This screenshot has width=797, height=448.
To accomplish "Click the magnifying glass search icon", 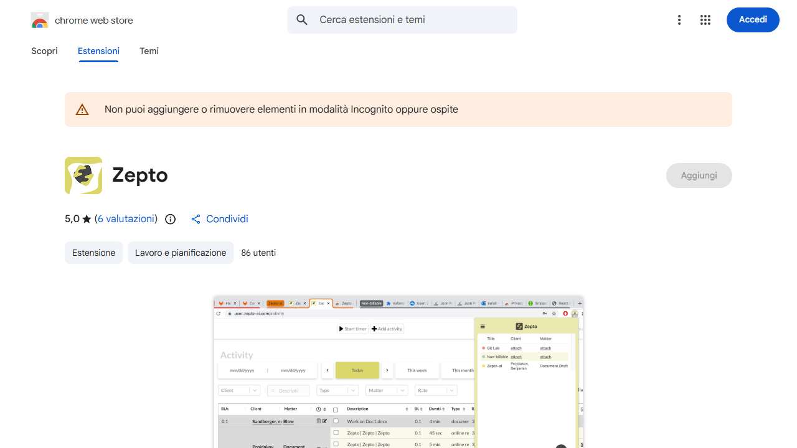I will (302, 20).
